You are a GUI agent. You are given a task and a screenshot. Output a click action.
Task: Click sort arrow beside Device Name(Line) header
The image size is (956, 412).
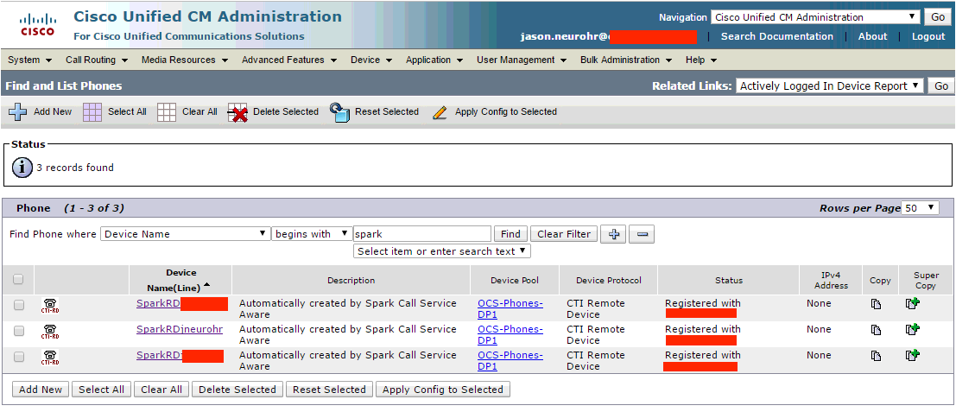pos(206,285)
